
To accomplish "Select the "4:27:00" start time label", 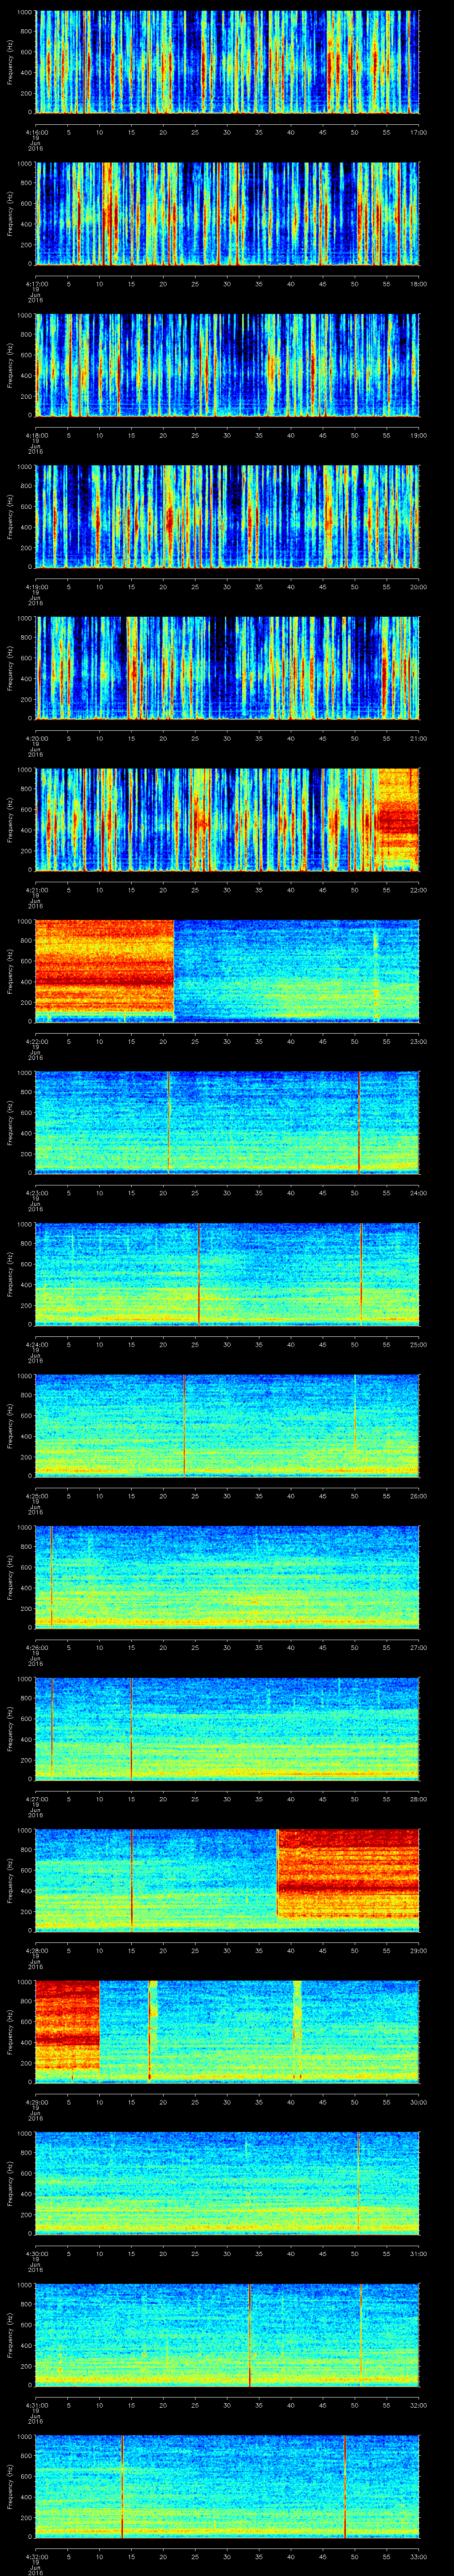I will pyautogui.click(x=36, y=1799).
